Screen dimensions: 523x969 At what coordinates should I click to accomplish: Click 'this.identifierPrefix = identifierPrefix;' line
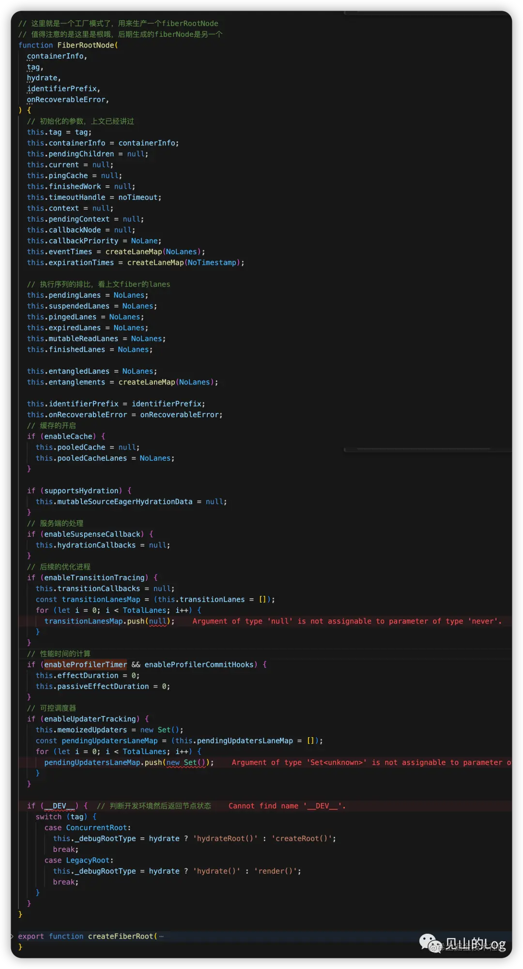click(116, 404)
